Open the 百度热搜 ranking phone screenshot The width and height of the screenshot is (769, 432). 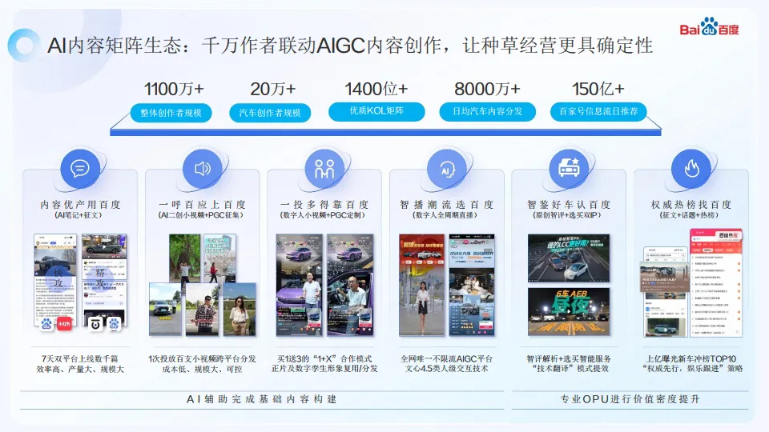pos(716,282)
